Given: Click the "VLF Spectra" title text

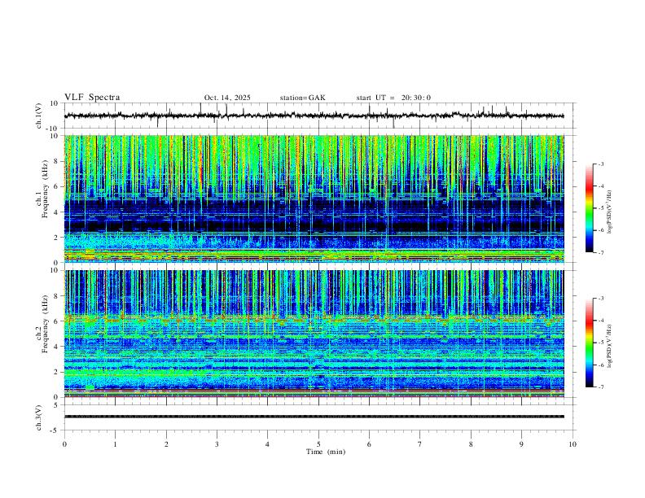Looking at the screenshot, I should pos(92,98).
